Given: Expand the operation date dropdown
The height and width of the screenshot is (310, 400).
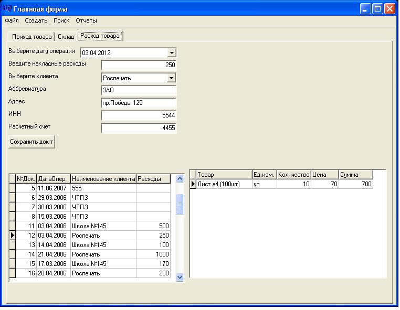Looking at the screenshot, I should pos(171,53).
